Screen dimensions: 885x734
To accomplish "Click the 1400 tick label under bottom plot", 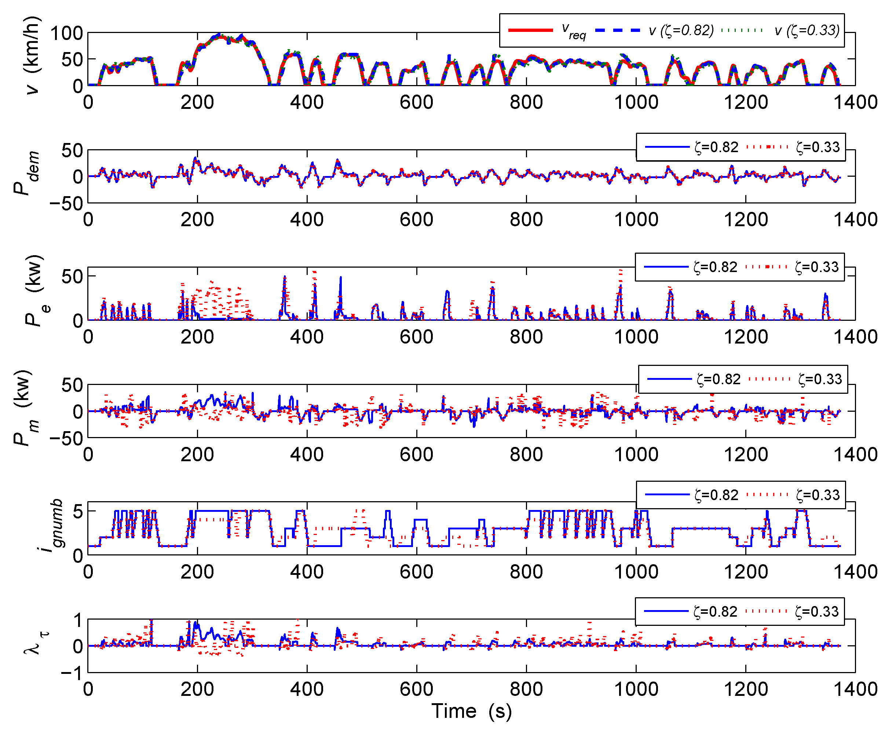I will pyautogui.click(x=856, y=689).
